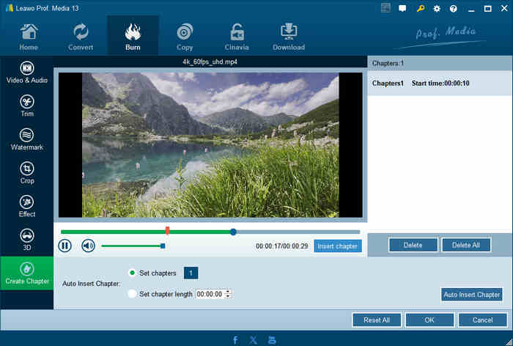Open the 3D settings
This screenshot has height=346, width=513.
[27, 240]
